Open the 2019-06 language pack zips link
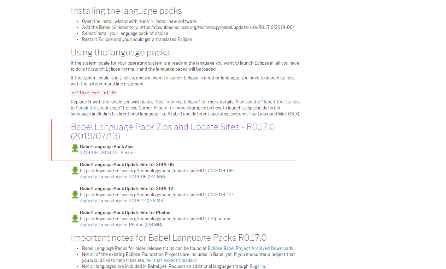 coord(89,153)
